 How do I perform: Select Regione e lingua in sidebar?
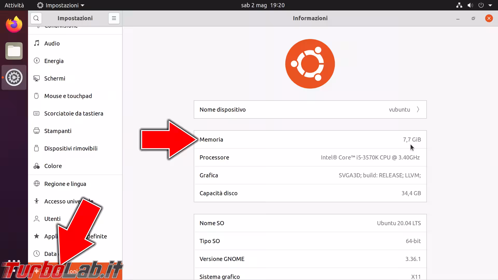pyautogui.click(x=65, y=184)
